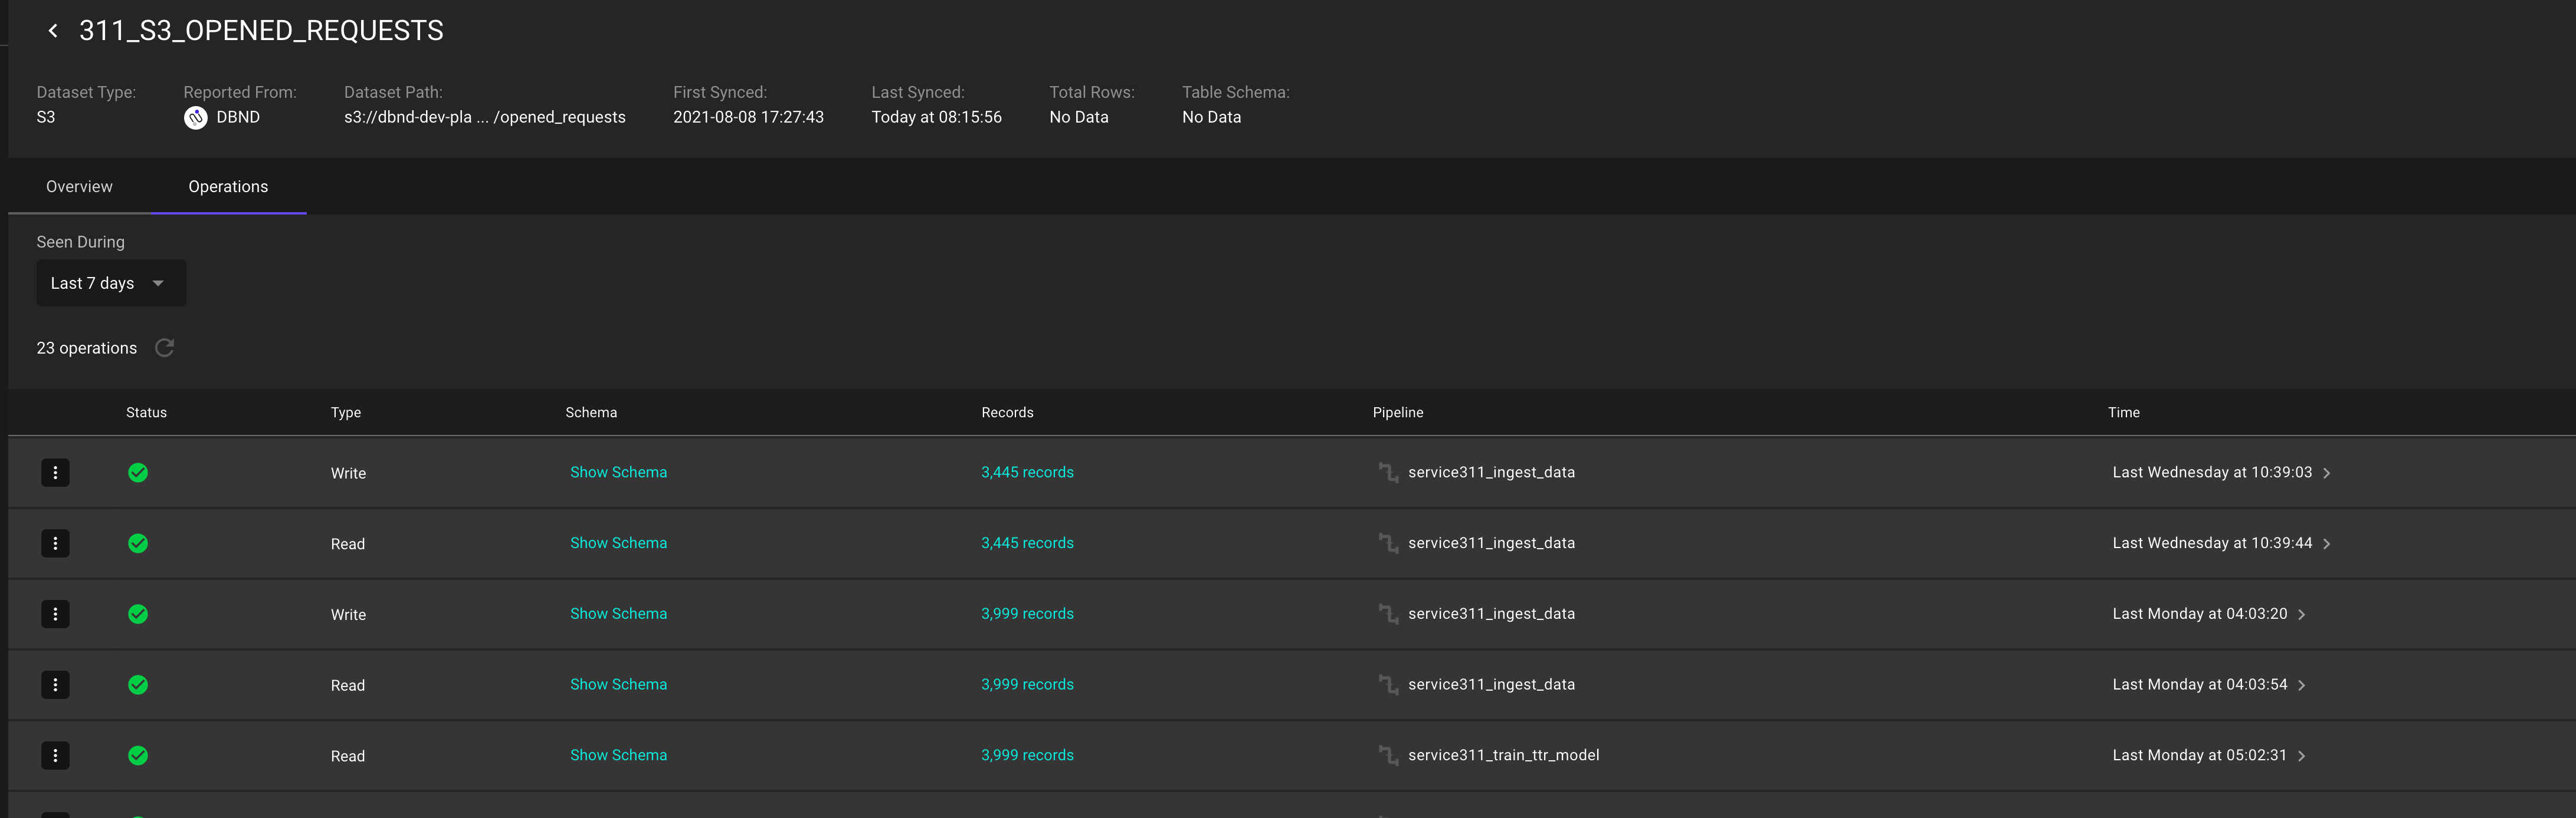Open 3,445 records link in second row

1026,543
